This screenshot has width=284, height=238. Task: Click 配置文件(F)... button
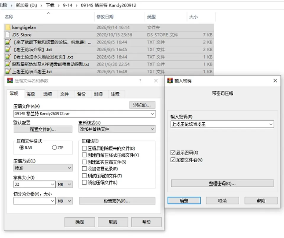[x=43, y=129]
